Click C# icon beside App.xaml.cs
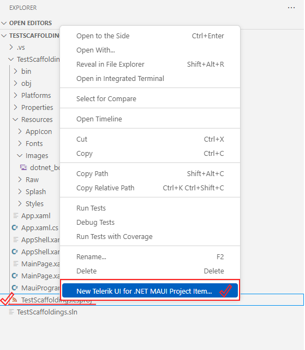This screenshot has height=350, width=305. point(15,227)
